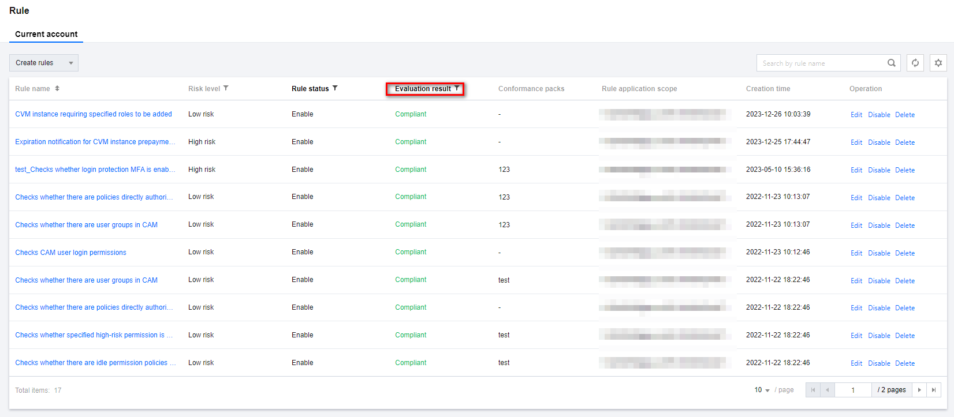Disable the Checks specified high-risk permission rule

point(879,336)
